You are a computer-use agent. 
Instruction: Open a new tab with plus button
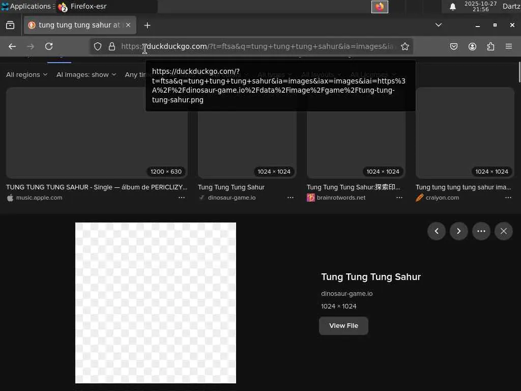pos(147,25)
